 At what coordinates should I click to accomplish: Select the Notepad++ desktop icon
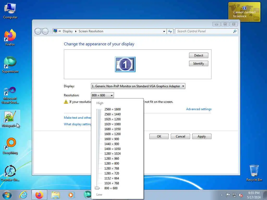[x=10, y=119]
